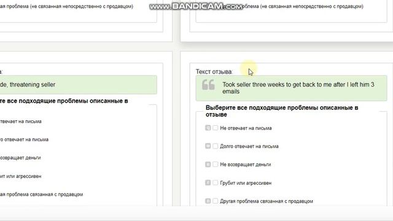393x221 pixels.
Task: Check the 'Не отвечает на письма' checkbox in right card
Action: [x=216, y=128]
